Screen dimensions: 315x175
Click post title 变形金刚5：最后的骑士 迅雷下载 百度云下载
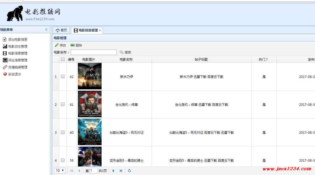(x=201, y=161)
